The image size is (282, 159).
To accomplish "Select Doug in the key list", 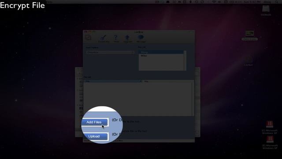I will (x=161, y=52).
